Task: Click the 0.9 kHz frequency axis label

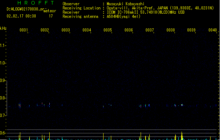Action: coord(2,80)
